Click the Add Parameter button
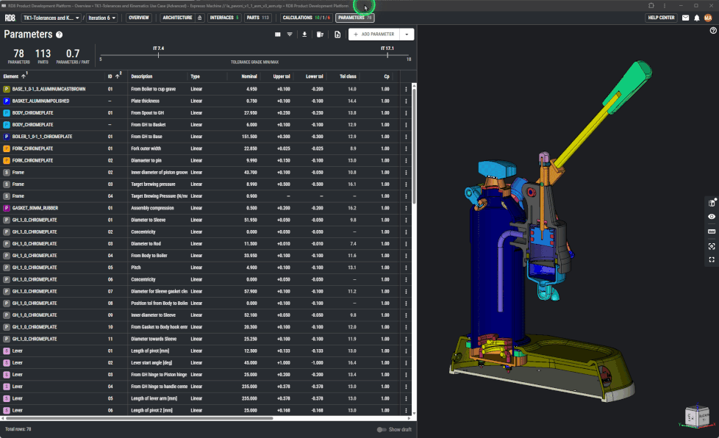This screenshot has height=438, width=719. (x=374, y=35)
